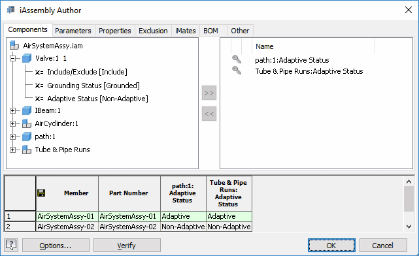Expand the AirCyclinder:1 tree node
This screenshot has width=419, height=256.
[13, 123]
